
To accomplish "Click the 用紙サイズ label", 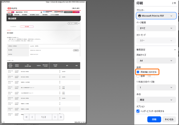I will (141, 55).
